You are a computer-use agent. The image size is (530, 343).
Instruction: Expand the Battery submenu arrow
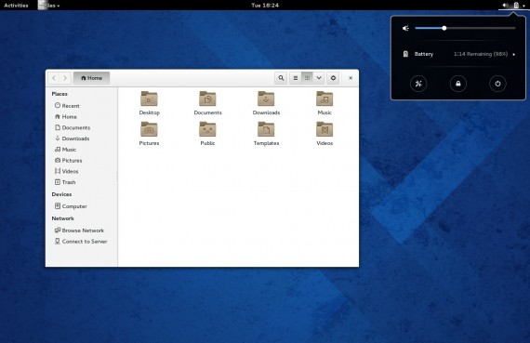(x=514, y=54)
